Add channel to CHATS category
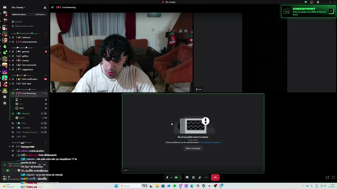This screenshot has height=189, width=337. (46, 48)
